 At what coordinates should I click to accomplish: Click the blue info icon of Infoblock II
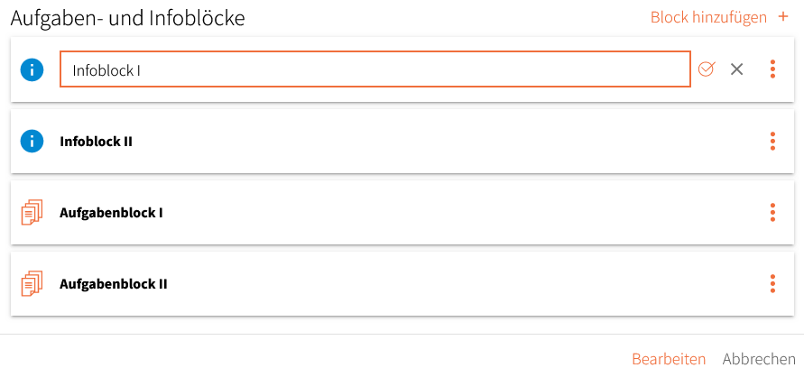click(x=32, y=141)
